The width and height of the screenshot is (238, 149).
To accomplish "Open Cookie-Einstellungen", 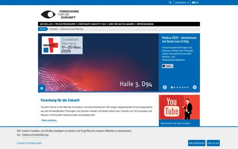I will coord(29,143).
